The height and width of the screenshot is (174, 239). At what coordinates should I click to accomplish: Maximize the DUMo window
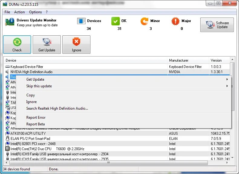(218, 3)
